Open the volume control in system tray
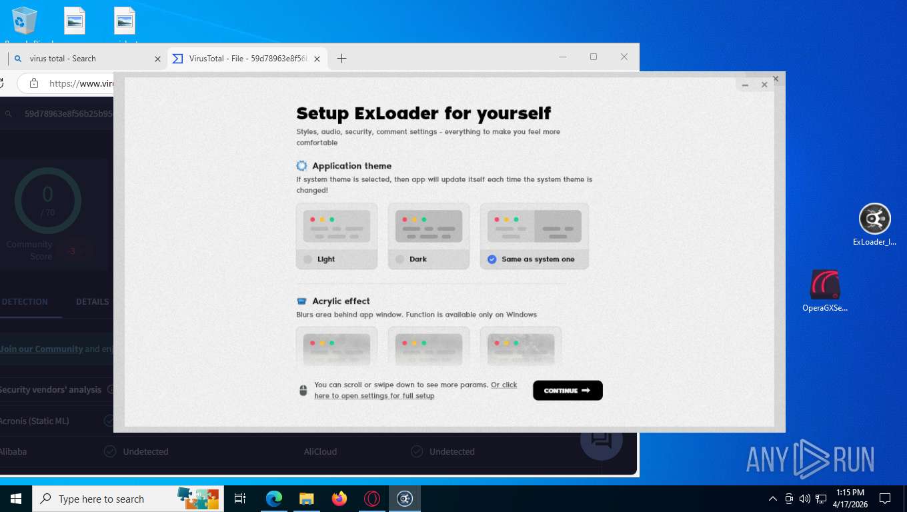The image size is (907, 512). click(805, 499)
